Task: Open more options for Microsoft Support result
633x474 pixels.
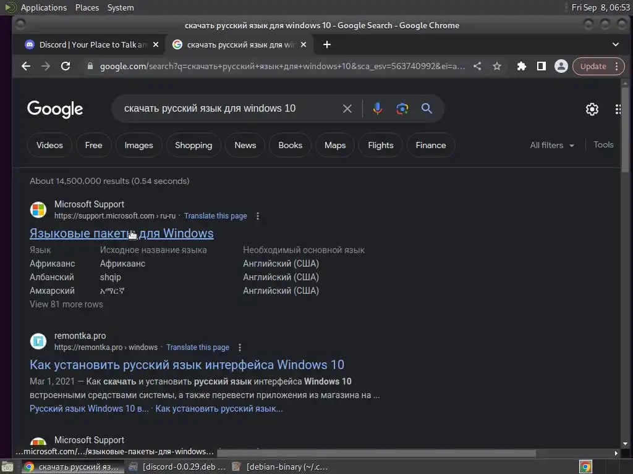Action: 258,216
